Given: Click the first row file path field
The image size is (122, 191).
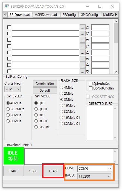Looking at the screenshot, I should pos(45,27).
